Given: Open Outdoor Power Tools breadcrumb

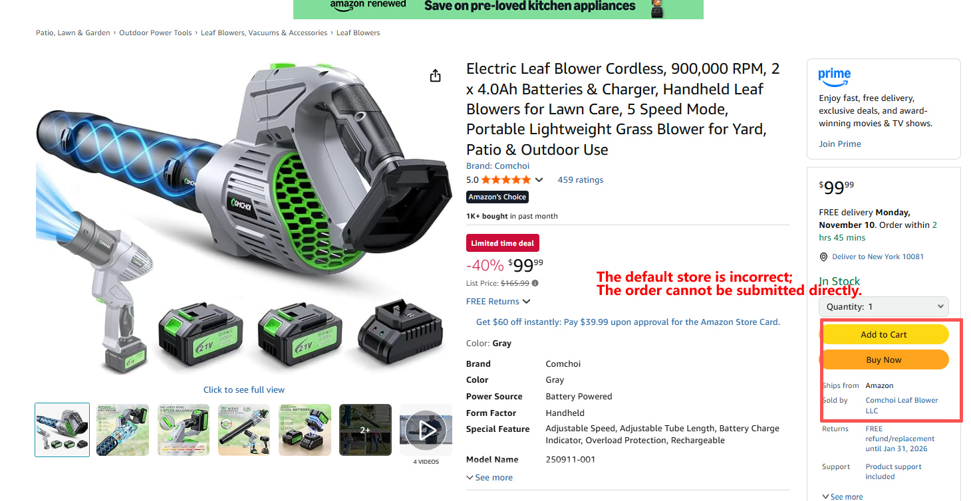Looking at the screenshot, I should 156,33.
